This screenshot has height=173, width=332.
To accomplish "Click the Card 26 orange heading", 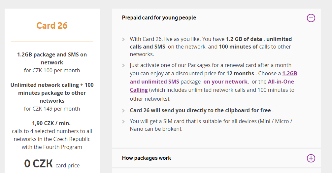I will (x=52, y=26).
